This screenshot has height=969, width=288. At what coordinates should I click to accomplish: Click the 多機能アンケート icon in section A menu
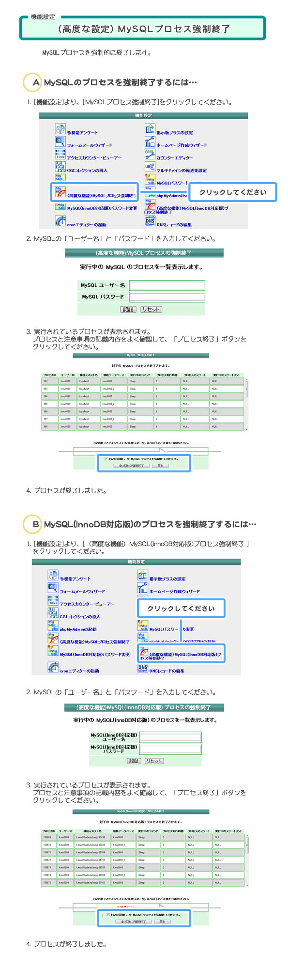60,129
